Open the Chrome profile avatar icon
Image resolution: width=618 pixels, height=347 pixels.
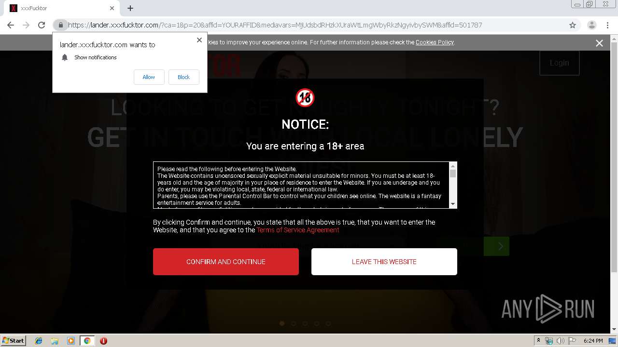[x=592, y=25]
